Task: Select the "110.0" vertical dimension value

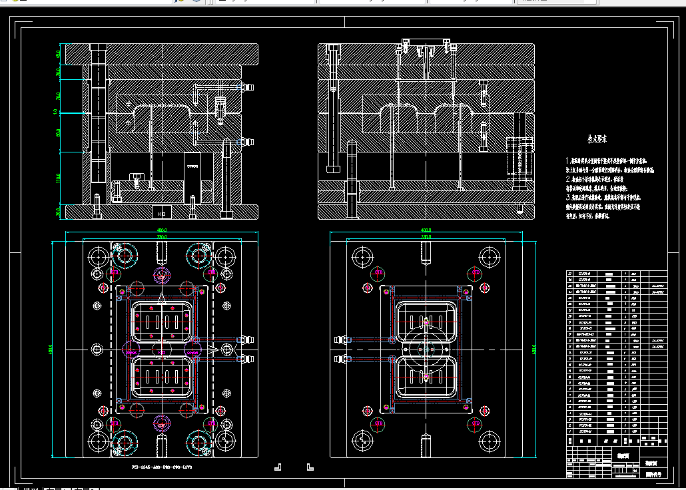Action: [x=58, y=178]
